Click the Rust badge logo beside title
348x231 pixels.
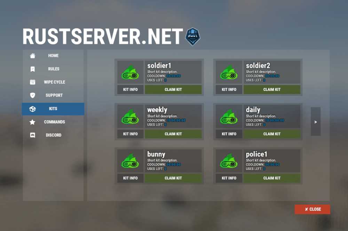192,37
